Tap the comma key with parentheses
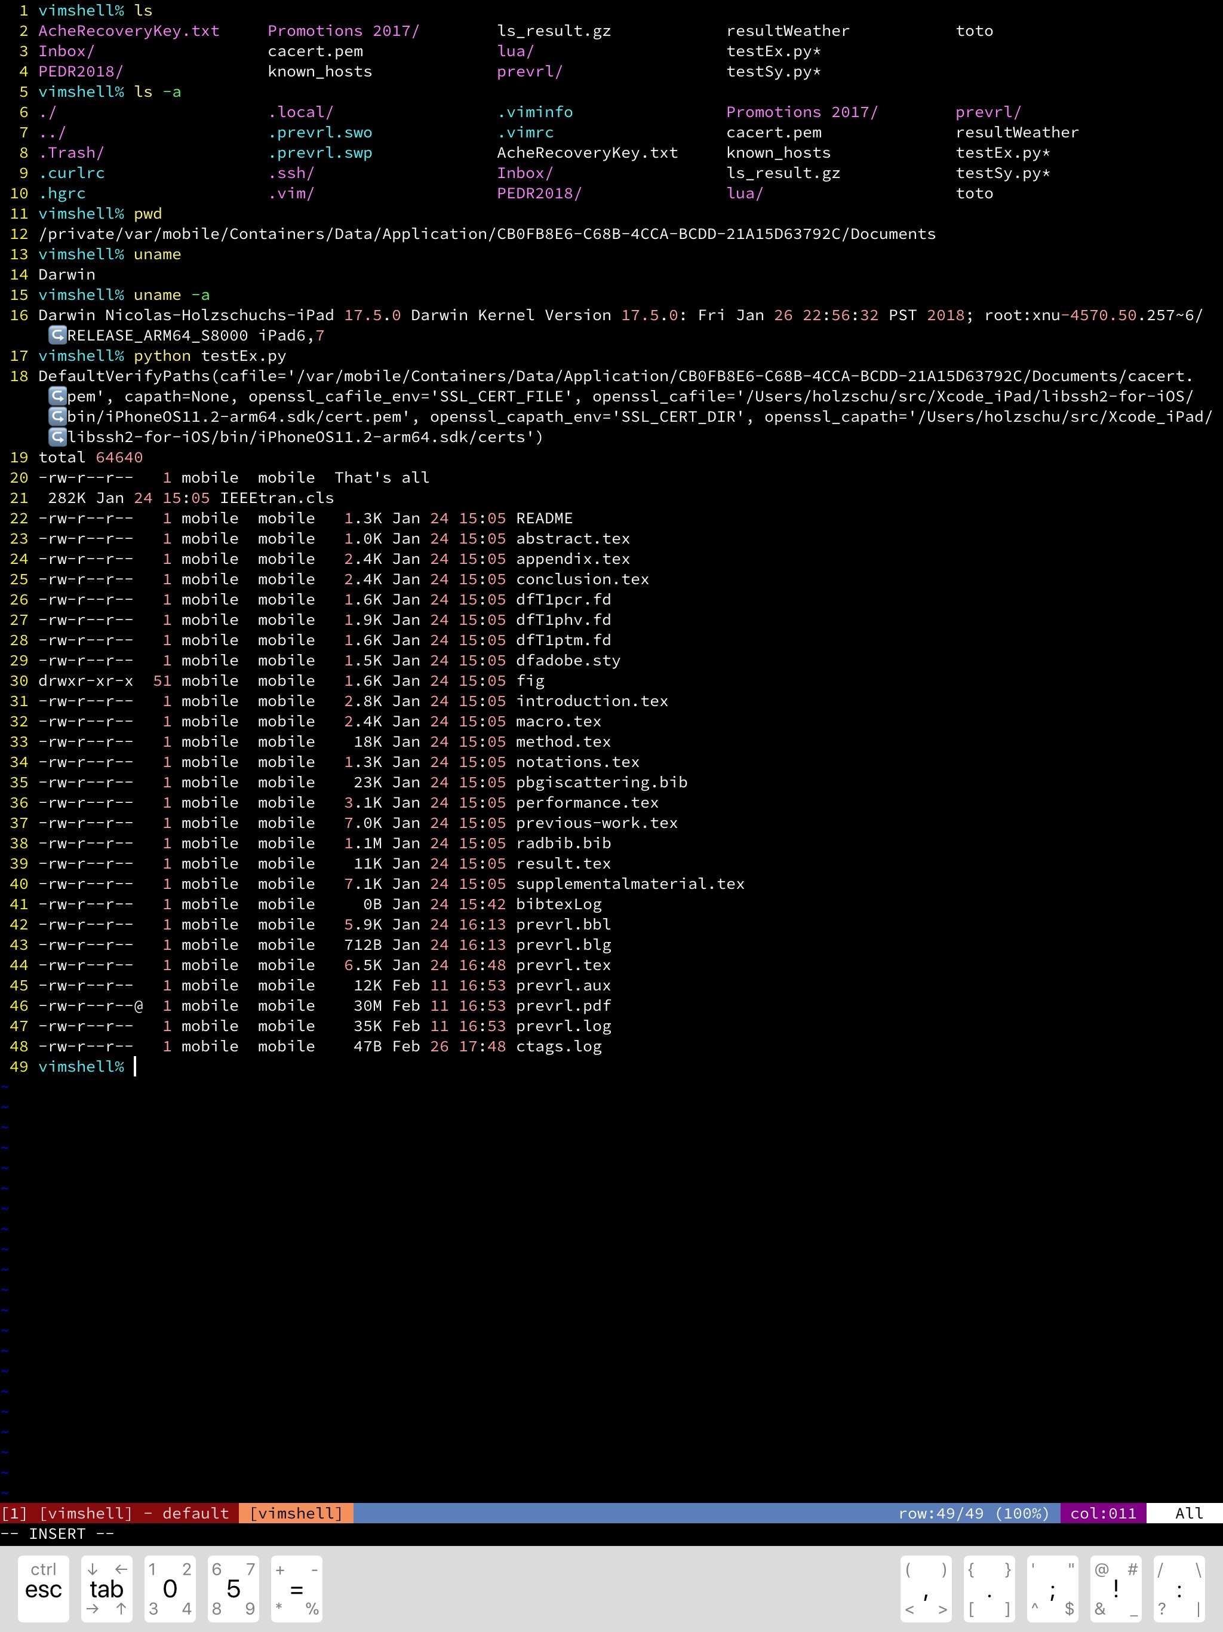1223x1632 pixels. 926,1588
